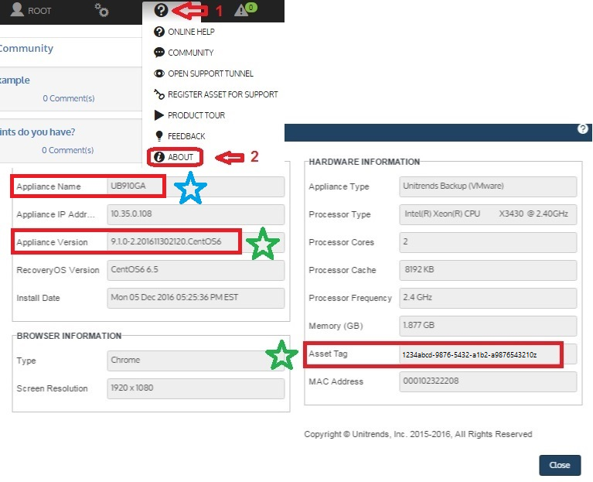Viewport: 593px width, 482px height.
Task: Open the first 0 Comment(s) link
Action: (x=68, y=98)
